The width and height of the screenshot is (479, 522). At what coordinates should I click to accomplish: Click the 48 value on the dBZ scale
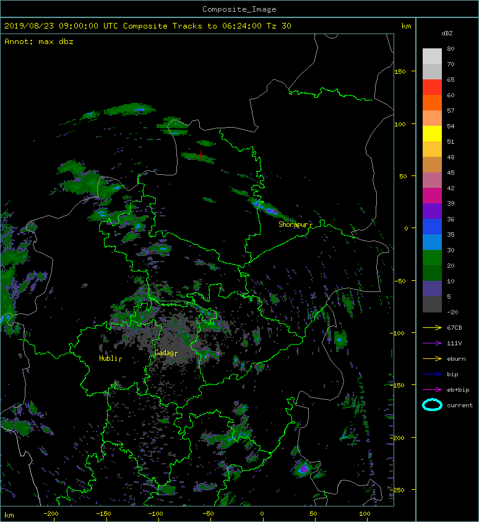[451, 157]
